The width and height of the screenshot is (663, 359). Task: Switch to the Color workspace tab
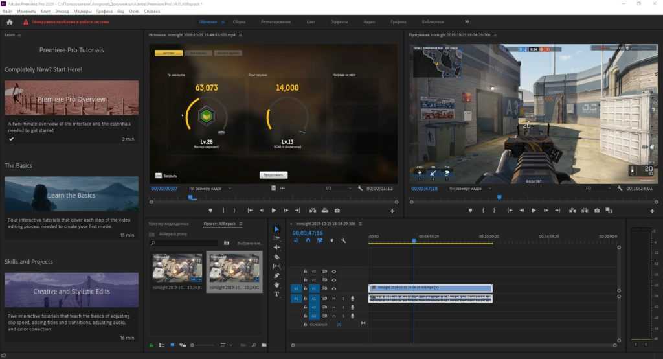(311, 22)
